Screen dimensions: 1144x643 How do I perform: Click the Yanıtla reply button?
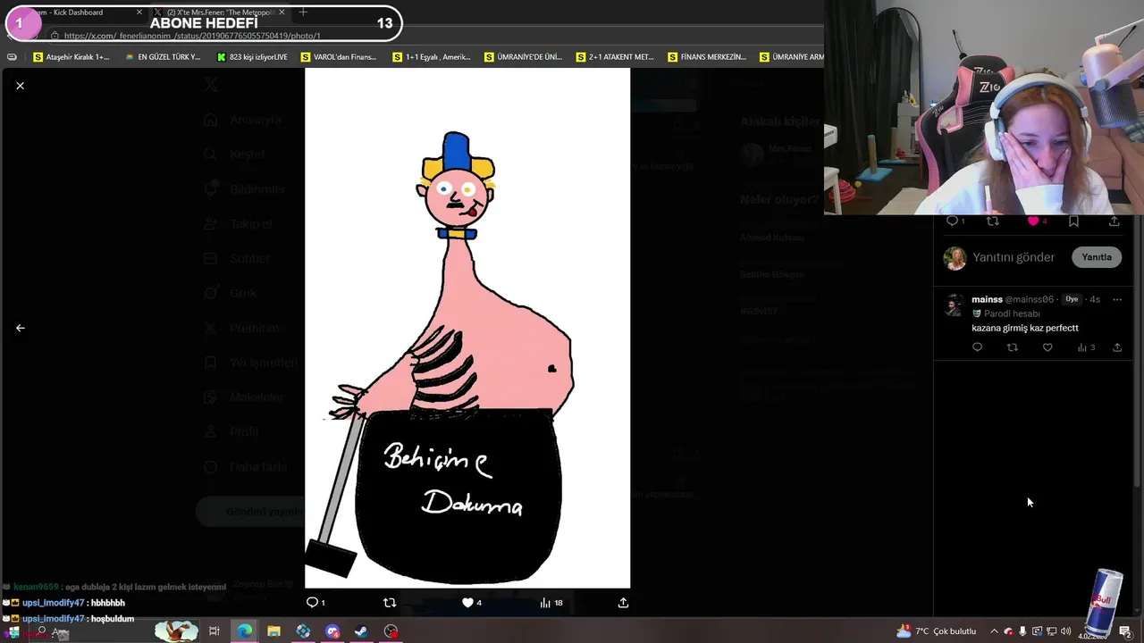(x=1097, y=257)
